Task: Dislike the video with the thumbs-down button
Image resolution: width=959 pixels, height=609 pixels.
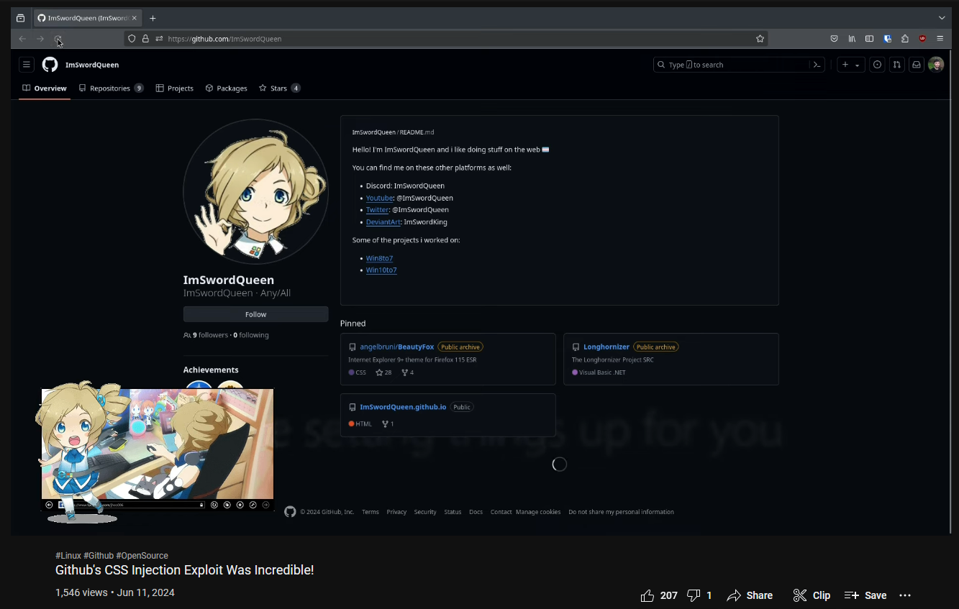Action: [x=694, y=595]
